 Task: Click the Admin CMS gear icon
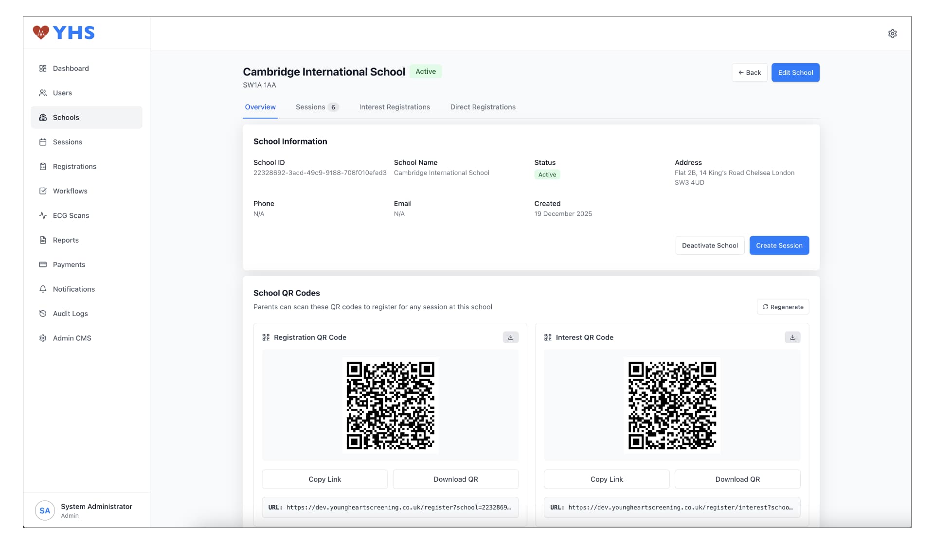tap(43, 338)
